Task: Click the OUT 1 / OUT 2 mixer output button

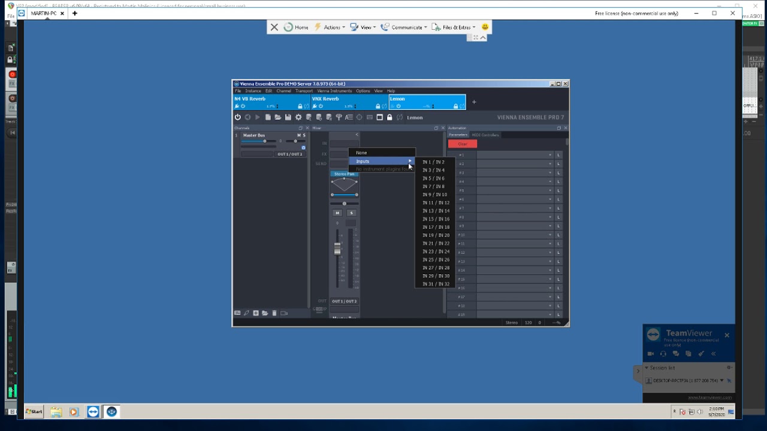Action: 344,301
